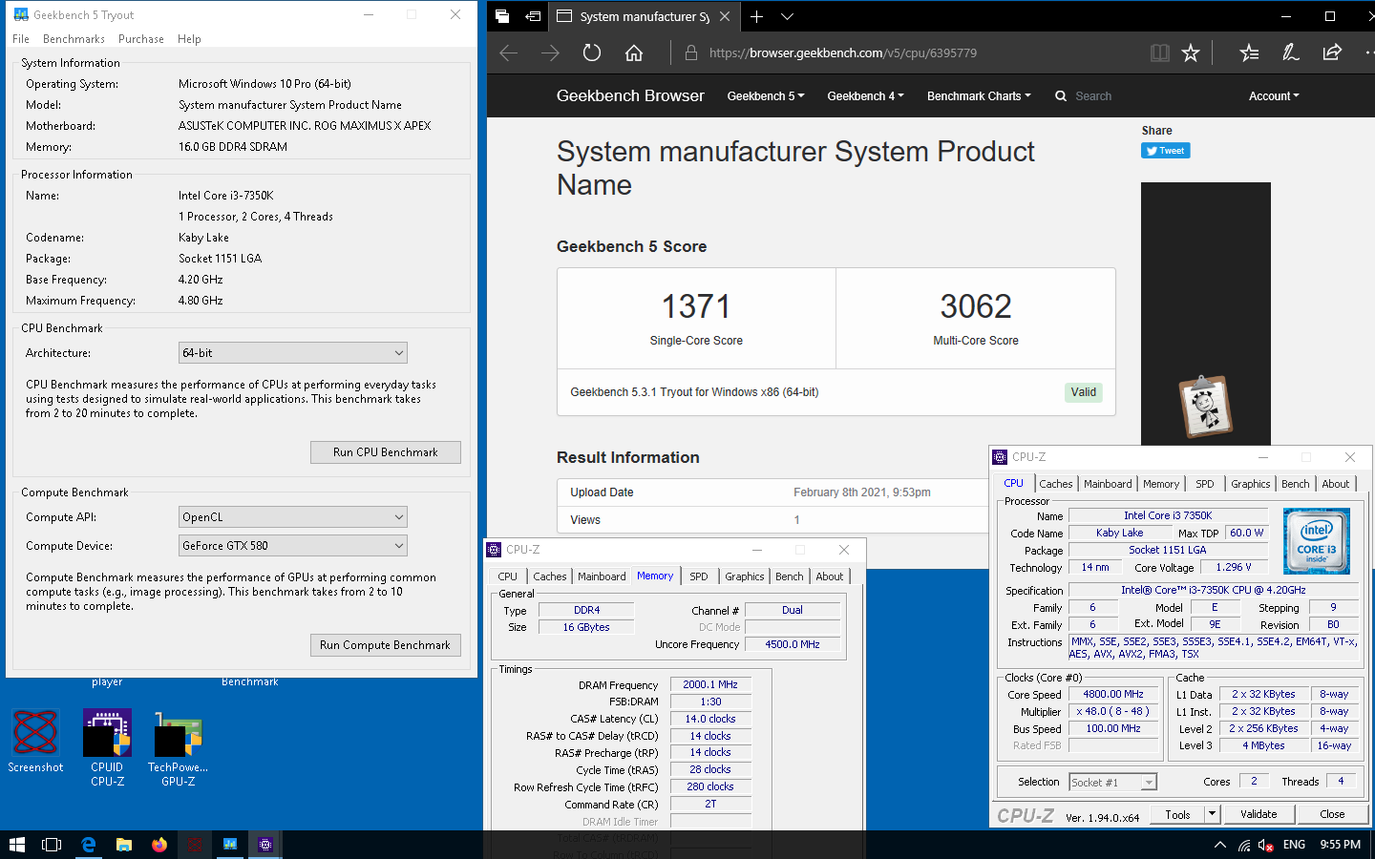
Task: Open a new Edge tab
Action: [x=756, y=16]
